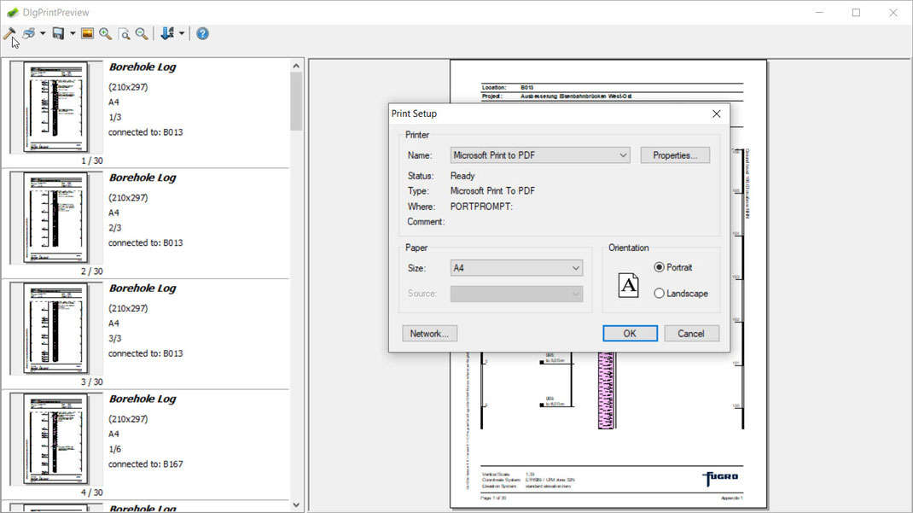Click the Network... button
The image size is (913, 513).
tap(429, 334)
